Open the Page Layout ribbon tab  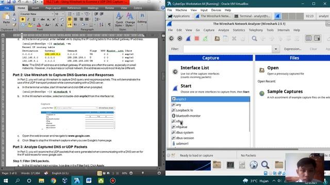(x=53, y=8)
